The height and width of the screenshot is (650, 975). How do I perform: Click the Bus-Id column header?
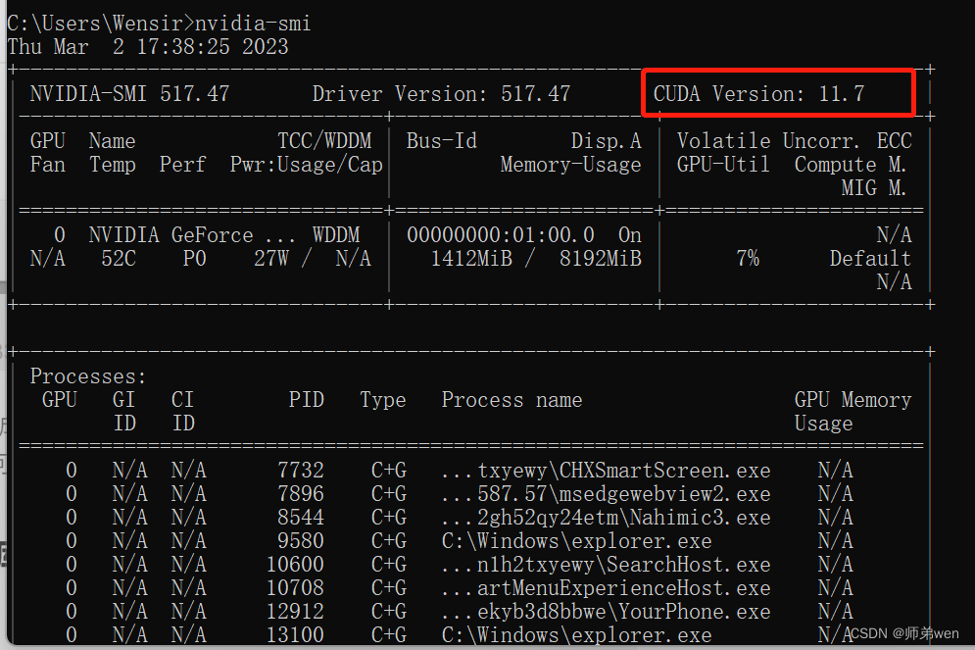coord(442,140)
